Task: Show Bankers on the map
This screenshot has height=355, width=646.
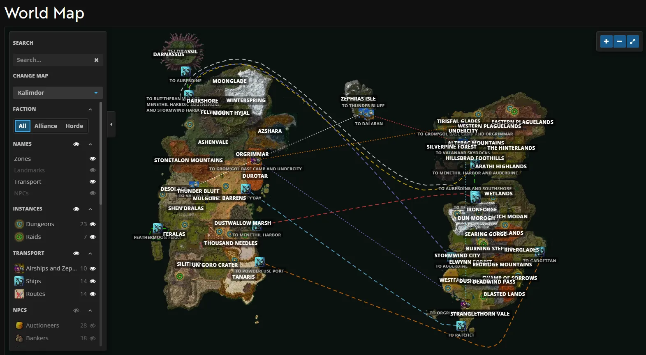Action: coord(93,338)
